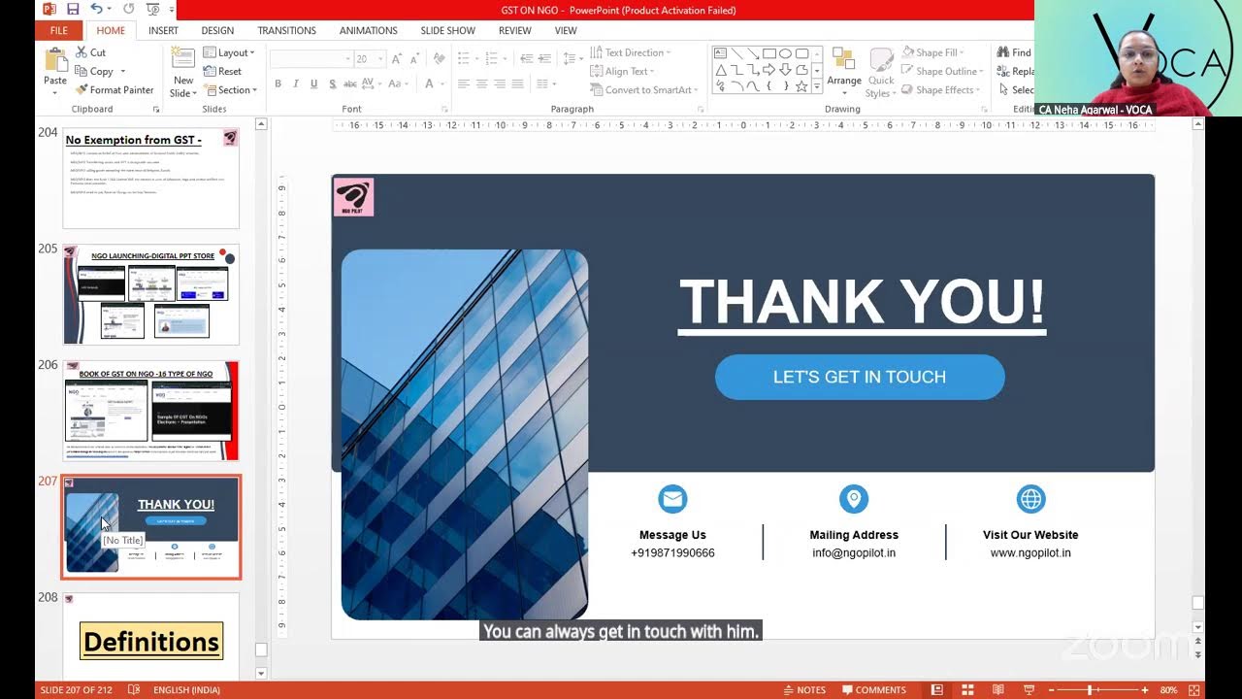Select the 5-Point Star shape in gallery
Viewport: 1242px width, 699px height.
(802, 86)
